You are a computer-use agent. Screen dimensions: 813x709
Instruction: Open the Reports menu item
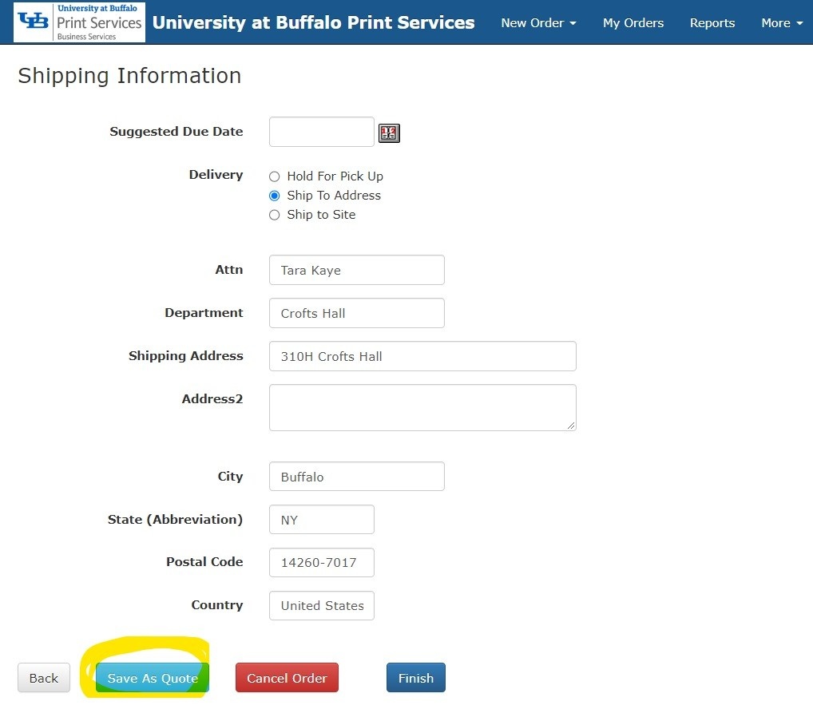tap(712, 23)
